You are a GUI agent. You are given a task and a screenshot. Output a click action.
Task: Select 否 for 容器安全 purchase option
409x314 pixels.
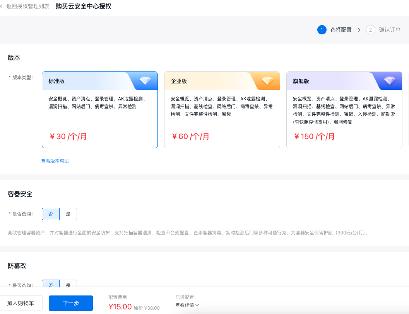coord(51,214)
